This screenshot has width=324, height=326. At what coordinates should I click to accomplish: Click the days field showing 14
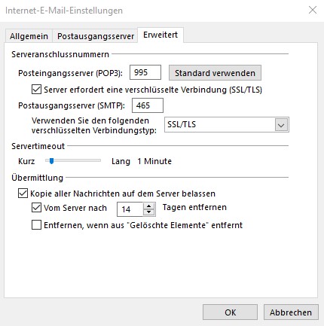(x=130, y=209)
